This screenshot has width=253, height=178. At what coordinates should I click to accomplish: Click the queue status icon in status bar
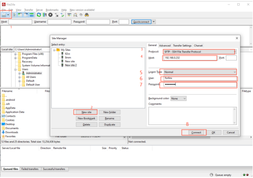(212, 175)
